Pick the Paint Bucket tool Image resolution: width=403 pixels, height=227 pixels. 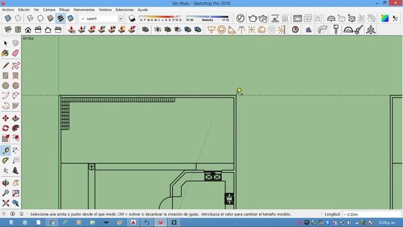(6, 53)
